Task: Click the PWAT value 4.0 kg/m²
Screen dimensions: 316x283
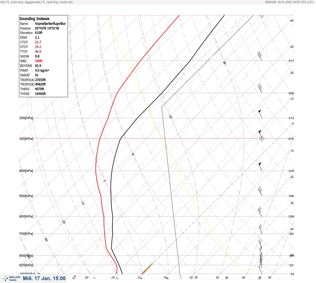Action: coord(42,70)
